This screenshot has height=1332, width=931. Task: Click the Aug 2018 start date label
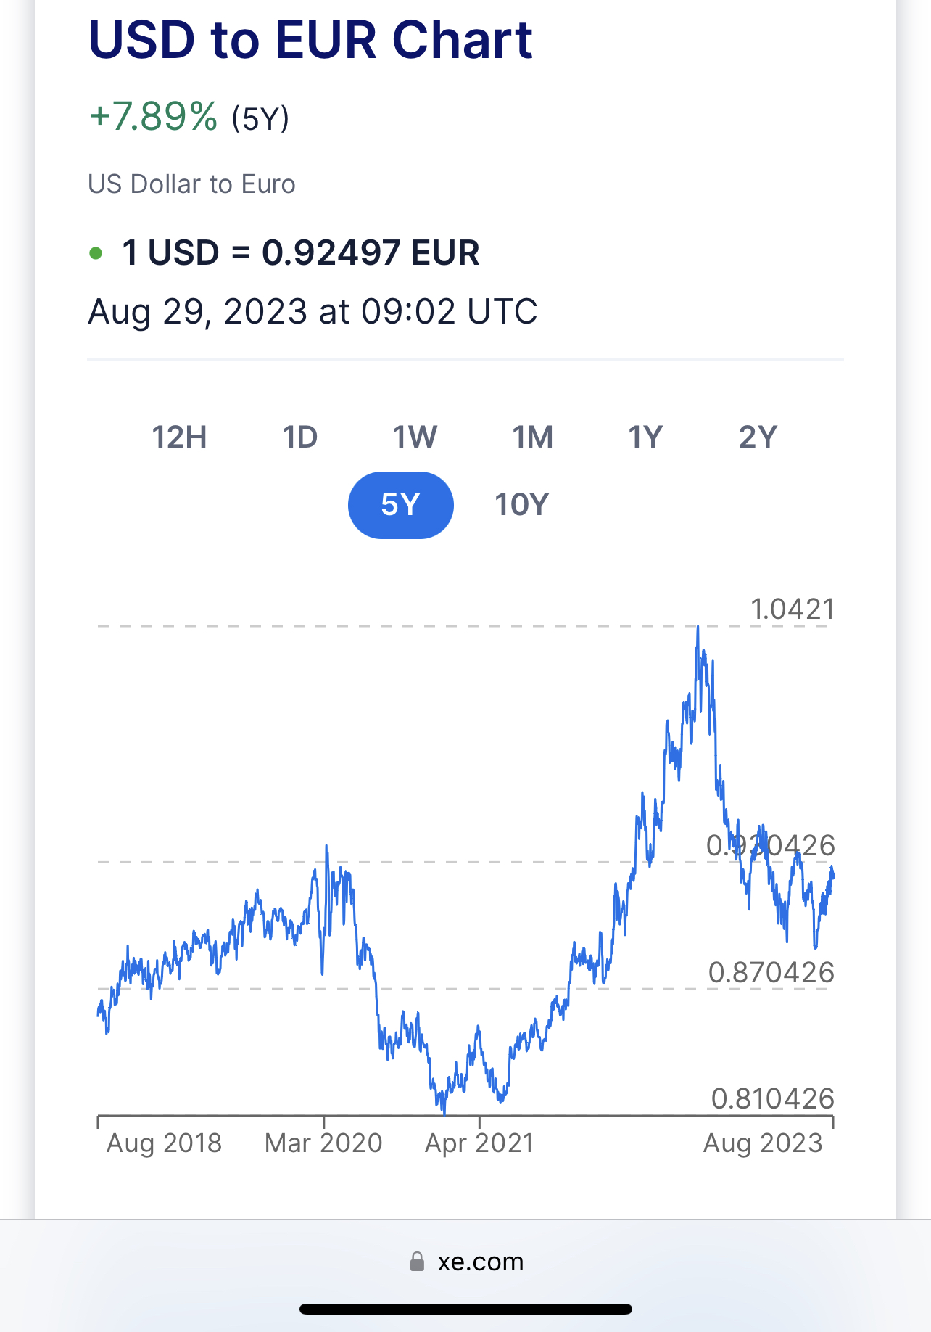[x=164, y=1143]
